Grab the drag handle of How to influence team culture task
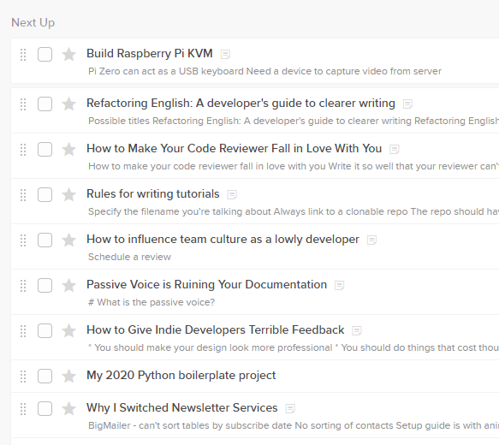 (23, 240)
